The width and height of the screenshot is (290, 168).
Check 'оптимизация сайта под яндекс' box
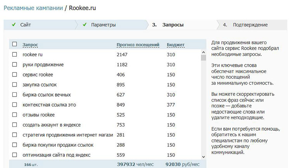(14, 155)
